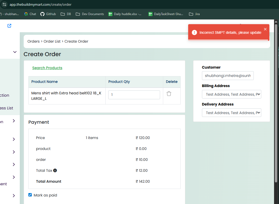The image size is (279, 204).
Task: Open the Jira bookmarks folder
Action: (x=194, y=14)
